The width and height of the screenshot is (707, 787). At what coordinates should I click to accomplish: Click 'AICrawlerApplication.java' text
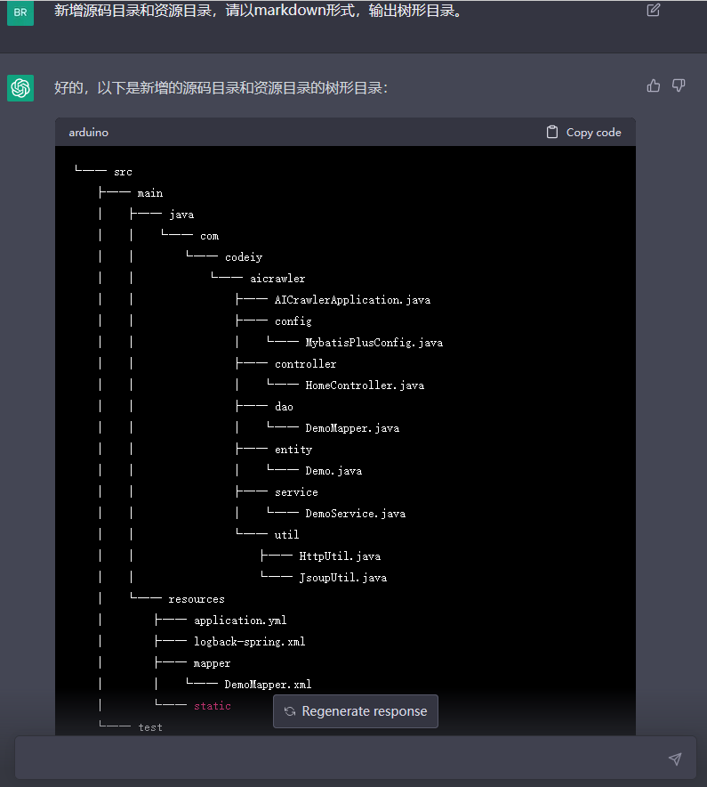click(352, 300)
